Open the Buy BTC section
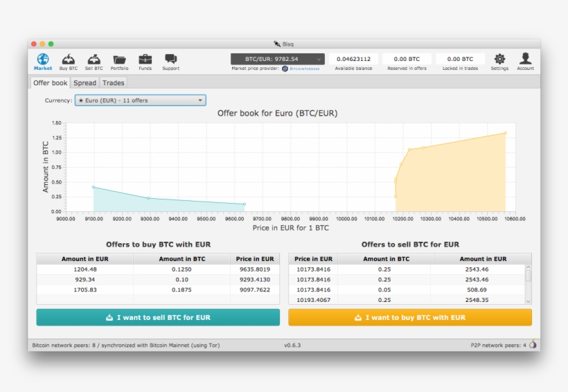 [68, 62]
